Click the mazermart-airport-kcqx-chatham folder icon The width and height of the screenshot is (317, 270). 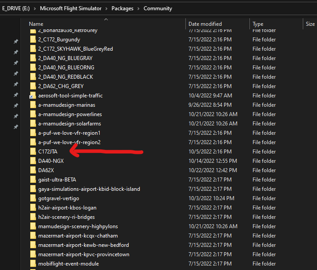pyautogui.click(x=33, y=236)
